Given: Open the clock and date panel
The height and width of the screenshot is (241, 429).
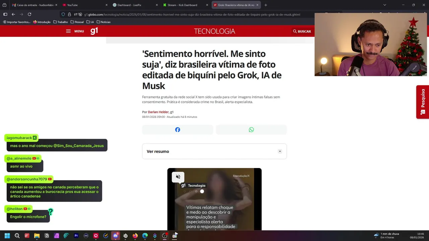Looking at the screenshot, I should 417,236.
